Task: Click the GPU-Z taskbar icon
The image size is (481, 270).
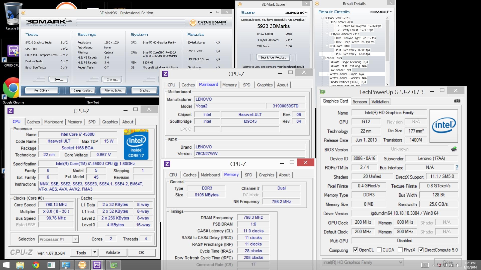Action: click(113, 265)
